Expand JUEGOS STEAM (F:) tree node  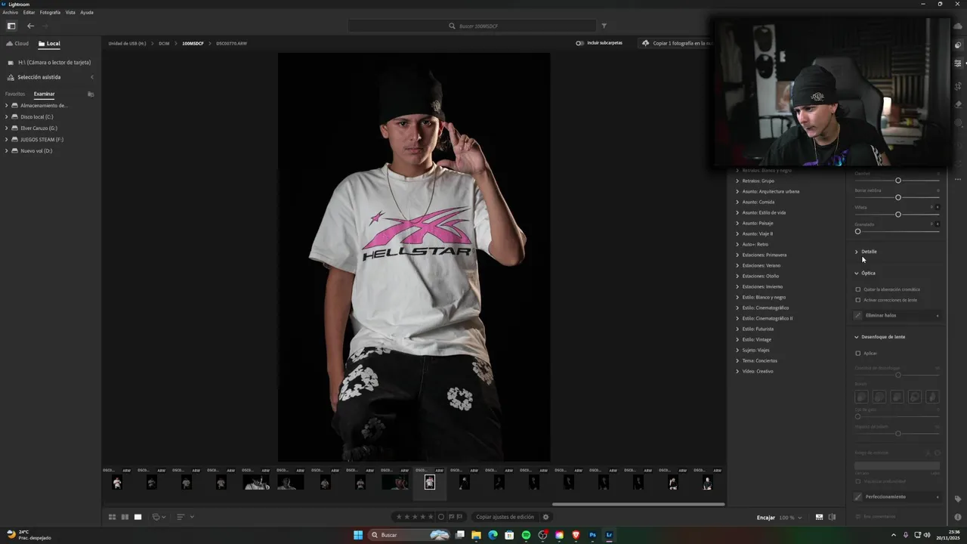click(x=6, y=139)
